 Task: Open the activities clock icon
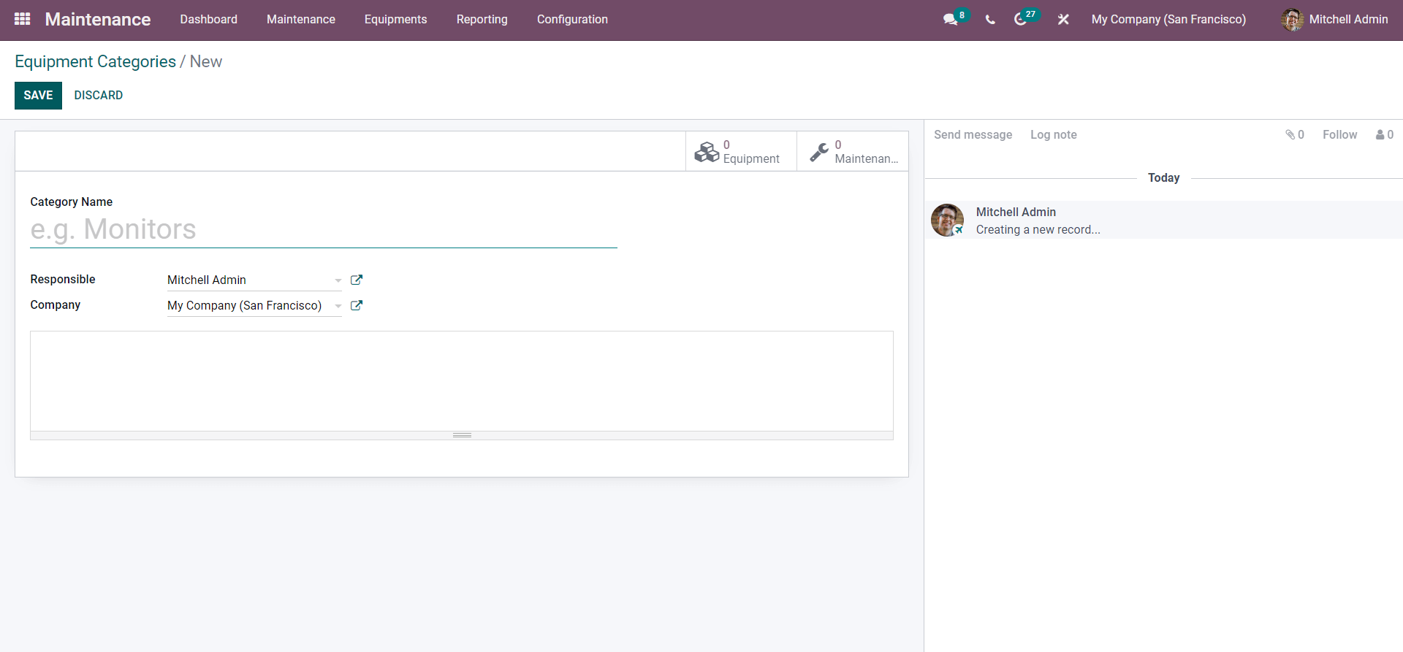(x=1020, y=20)
